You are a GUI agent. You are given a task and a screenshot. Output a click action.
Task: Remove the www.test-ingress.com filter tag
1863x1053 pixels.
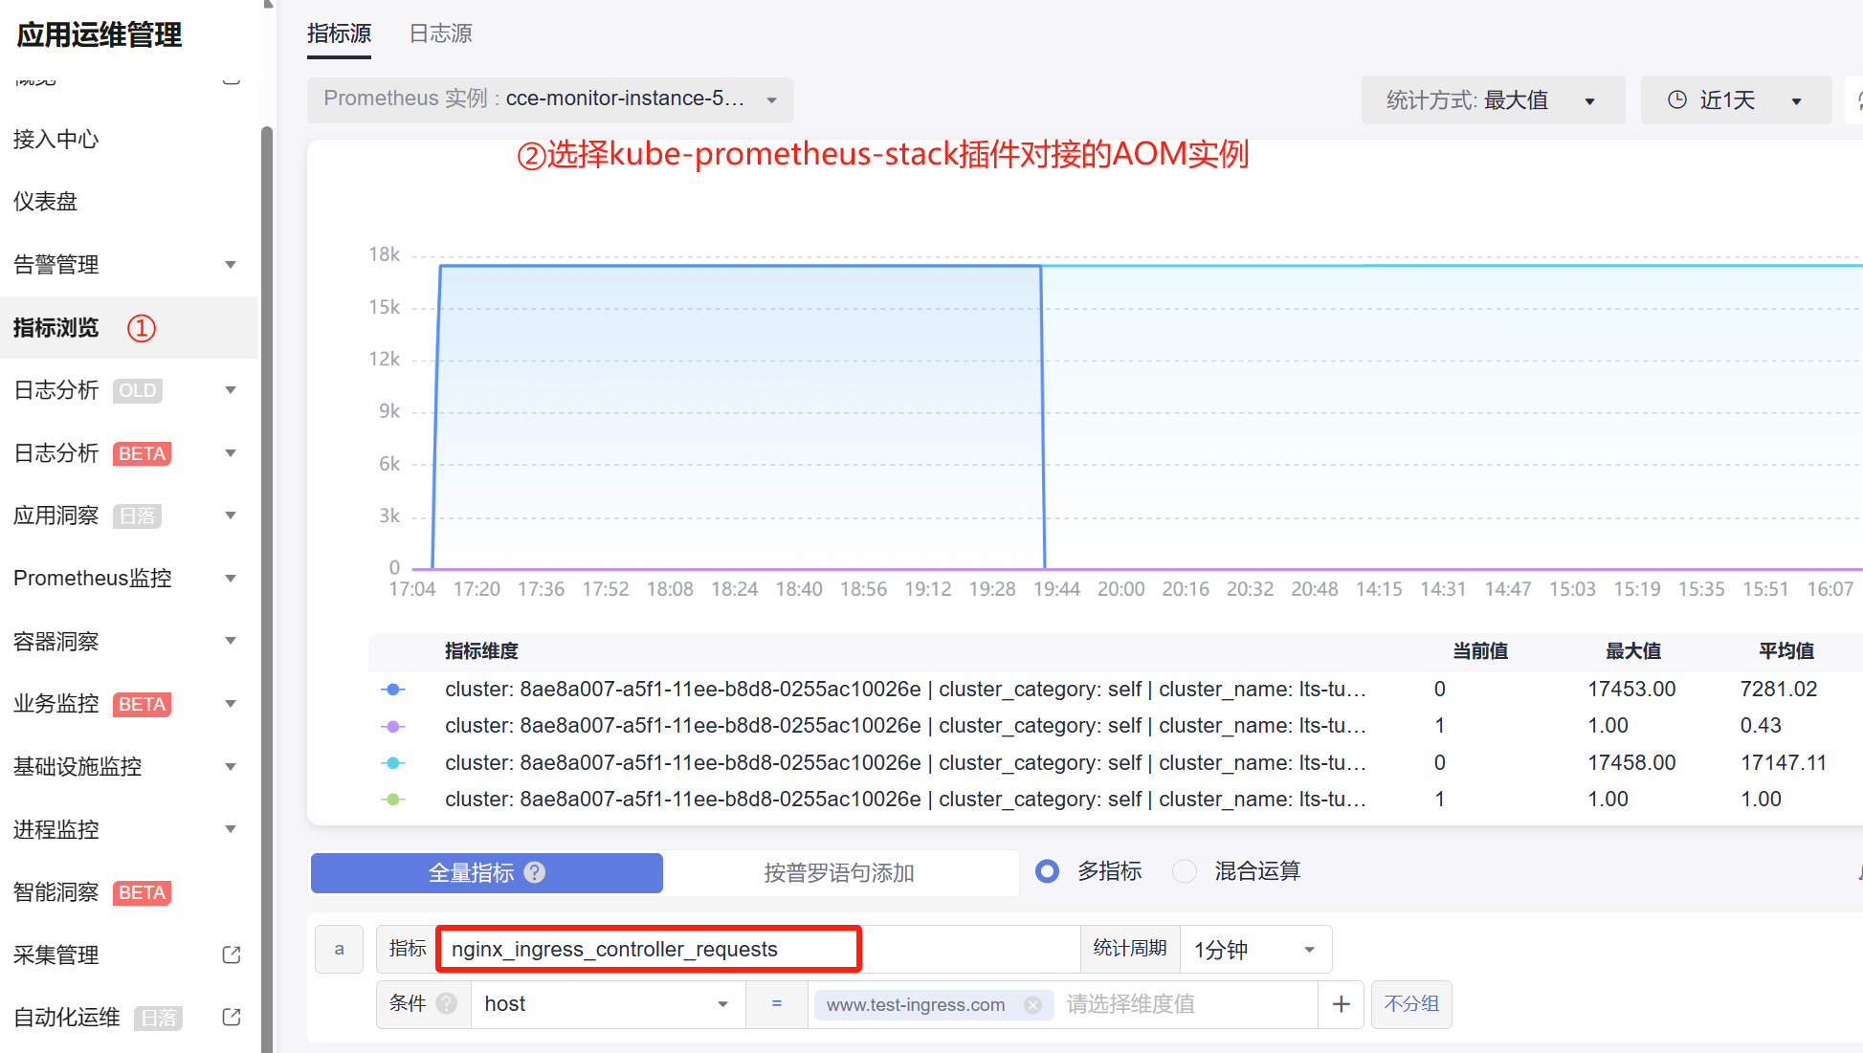pyautogui.click(x=1032, y=1004)
